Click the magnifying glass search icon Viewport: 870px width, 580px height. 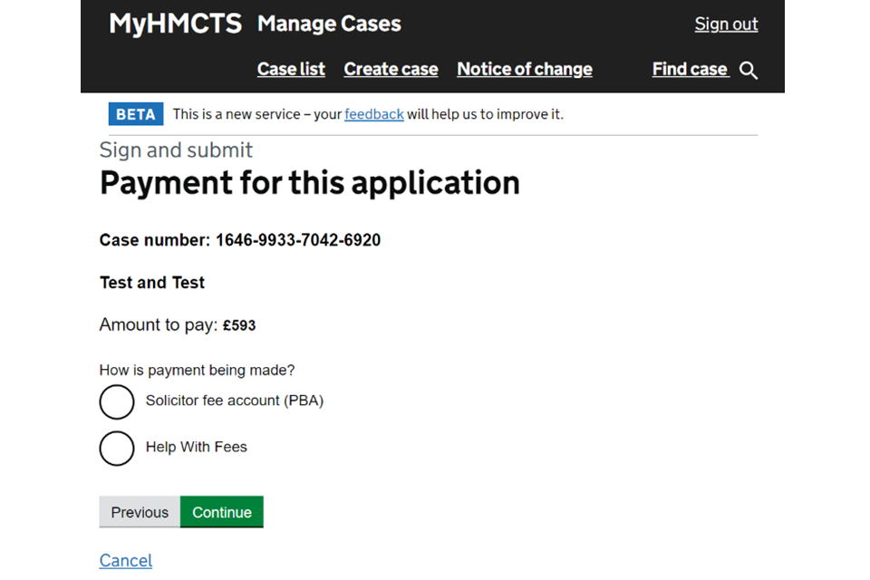[x=749, y=71]
